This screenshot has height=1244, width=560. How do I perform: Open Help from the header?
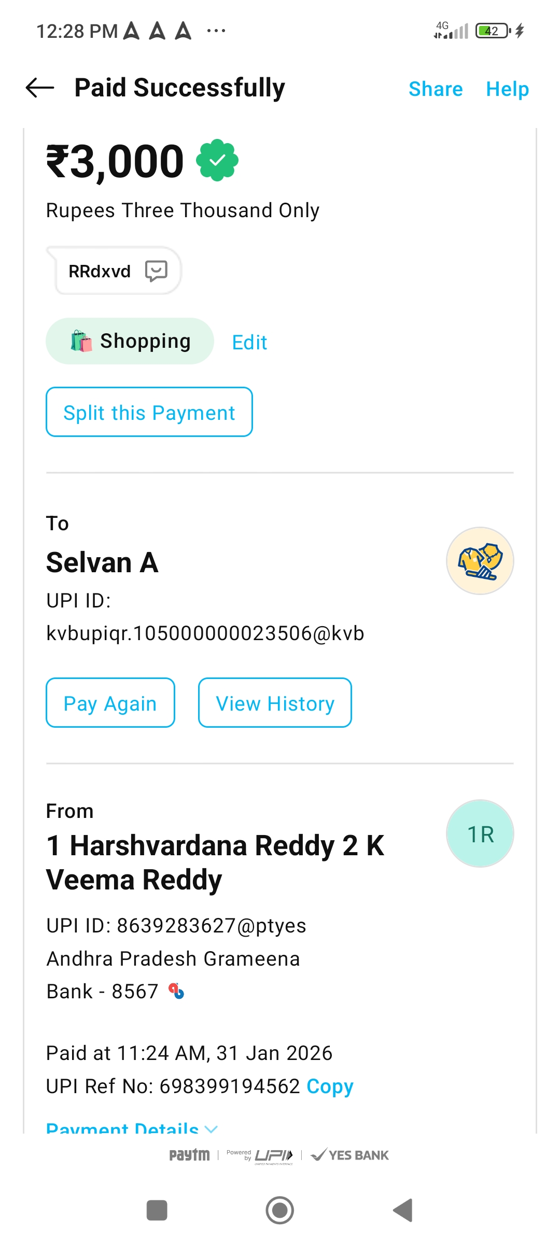[507, 89]
